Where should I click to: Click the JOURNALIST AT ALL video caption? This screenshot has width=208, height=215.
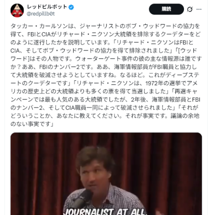click(x=106, y=212)
